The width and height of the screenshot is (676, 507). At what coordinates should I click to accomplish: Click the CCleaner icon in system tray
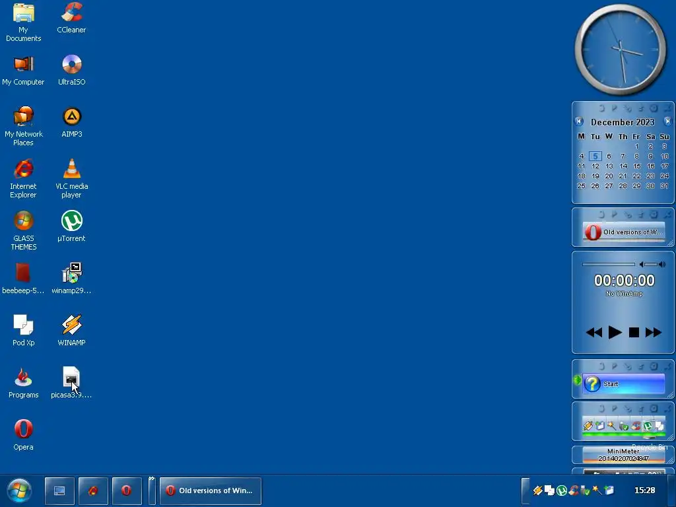[574, 490]
